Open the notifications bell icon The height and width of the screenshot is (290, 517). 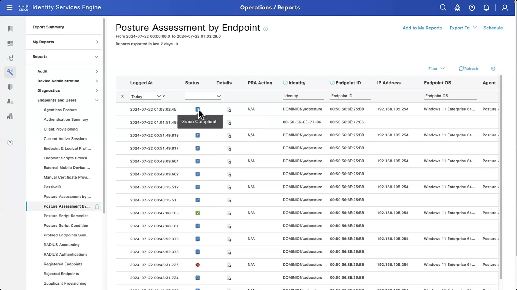coord(486,8)
